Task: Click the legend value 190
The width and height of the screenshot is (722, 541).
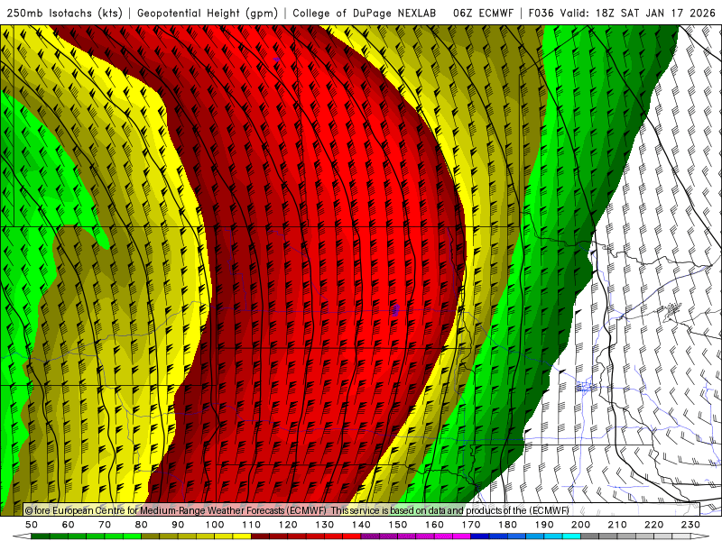Action: (544, 525)
